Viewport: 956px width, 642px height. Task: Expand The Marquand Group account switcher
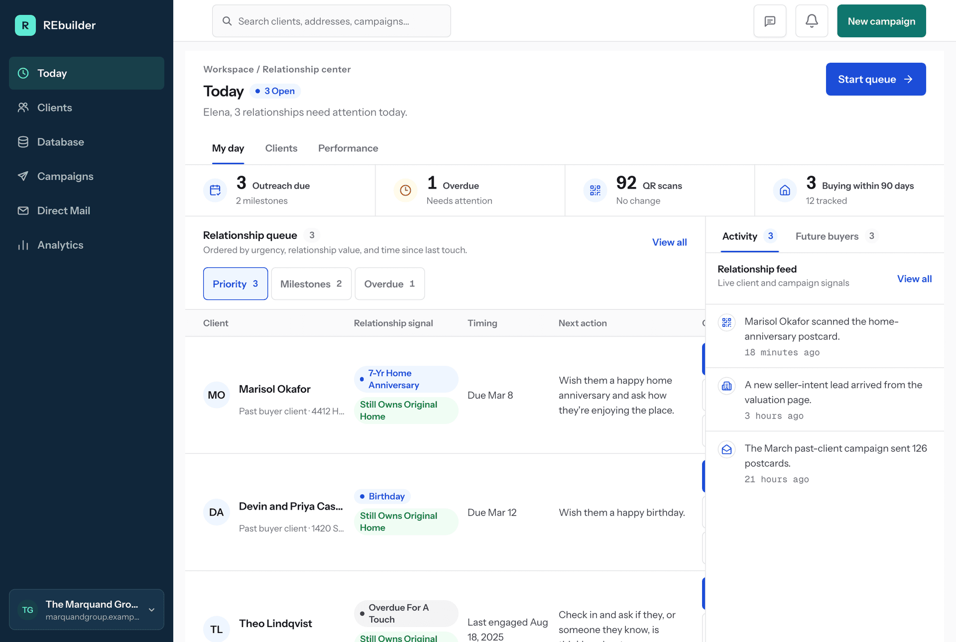pos(87,610)
